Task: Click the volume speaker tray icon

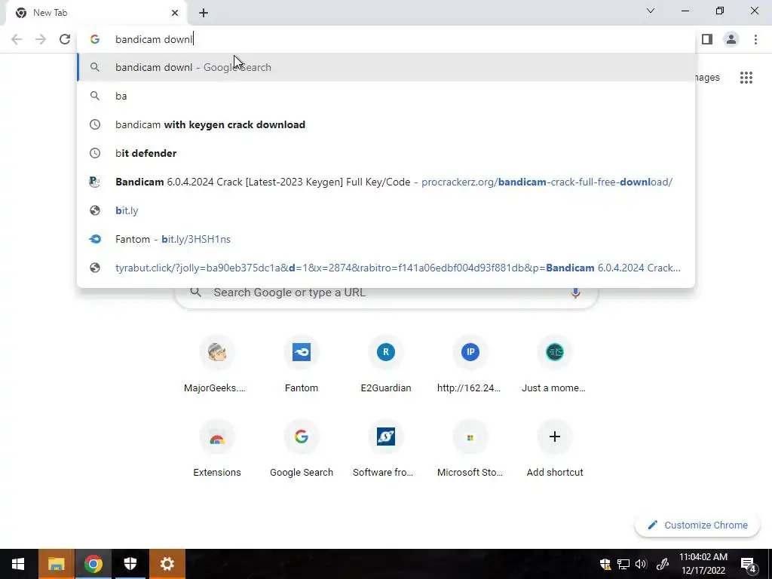Action: (x=641, y=564)
